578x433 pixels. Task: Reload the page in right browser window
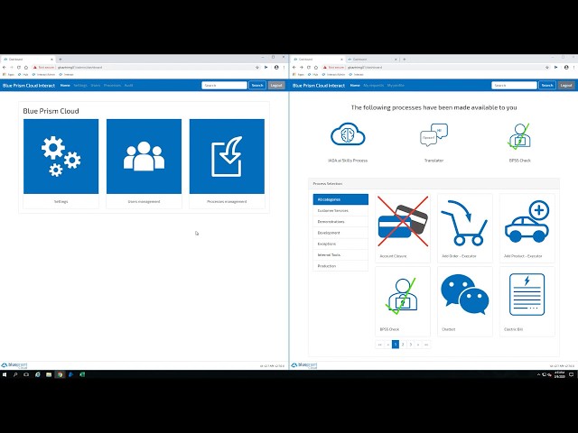(x=309, y=68)
